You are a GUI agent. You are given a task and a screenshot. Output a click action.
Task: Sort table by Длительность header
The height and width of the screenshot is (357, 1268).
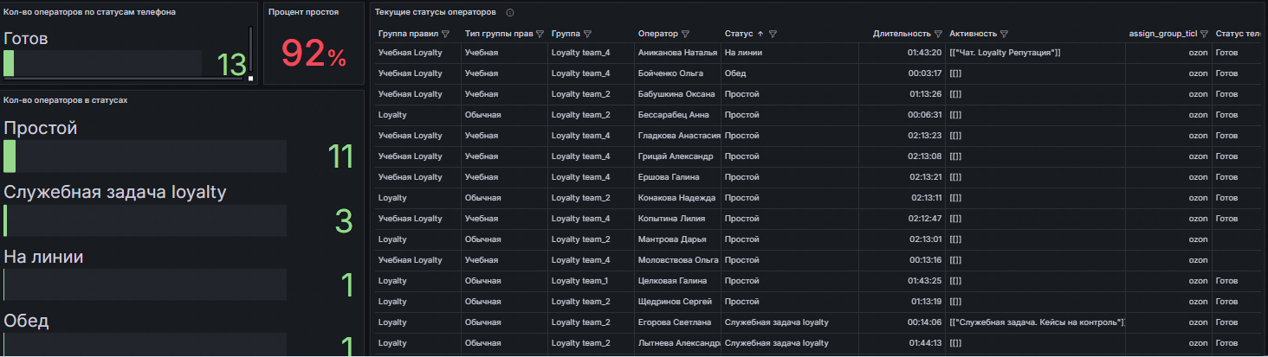pyautogui.click(x=901, y=35)
